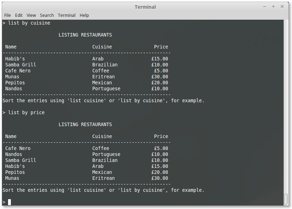Click Munas in the cuisine-sorted list
The width and height of the screenshot is (292, 209).
pyautogui.click(x=12, y=77)
